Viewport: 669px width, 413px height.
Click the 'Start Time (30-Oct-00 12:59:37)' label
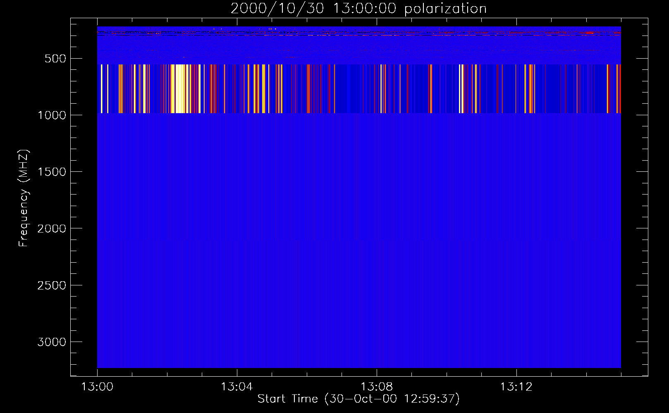(x=358, y=399)
